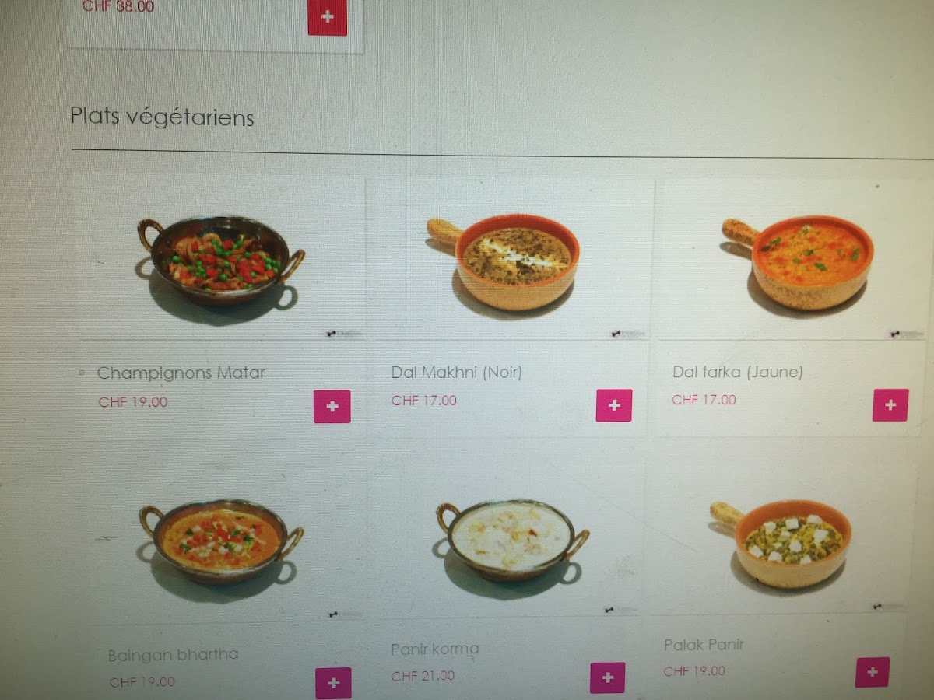Add Panir korma to the cart

(608, 677)
